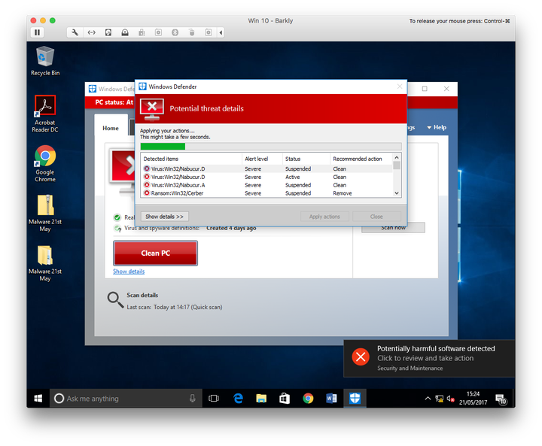
Task: Select Ransom:Win32/Cerber row
Action: point(266,193)
